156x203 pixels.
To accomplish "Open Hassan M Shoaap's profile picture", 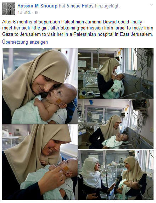I will tap(9, 9).
